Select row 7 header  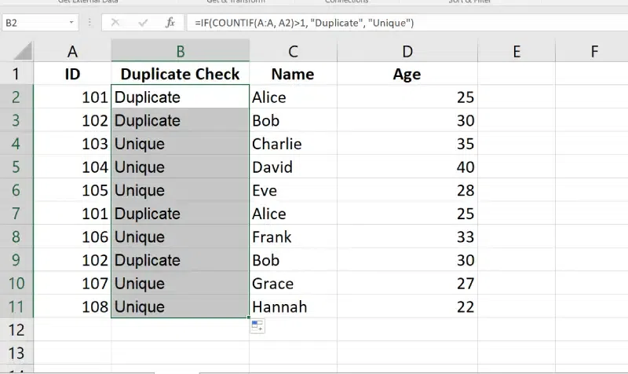16,214
